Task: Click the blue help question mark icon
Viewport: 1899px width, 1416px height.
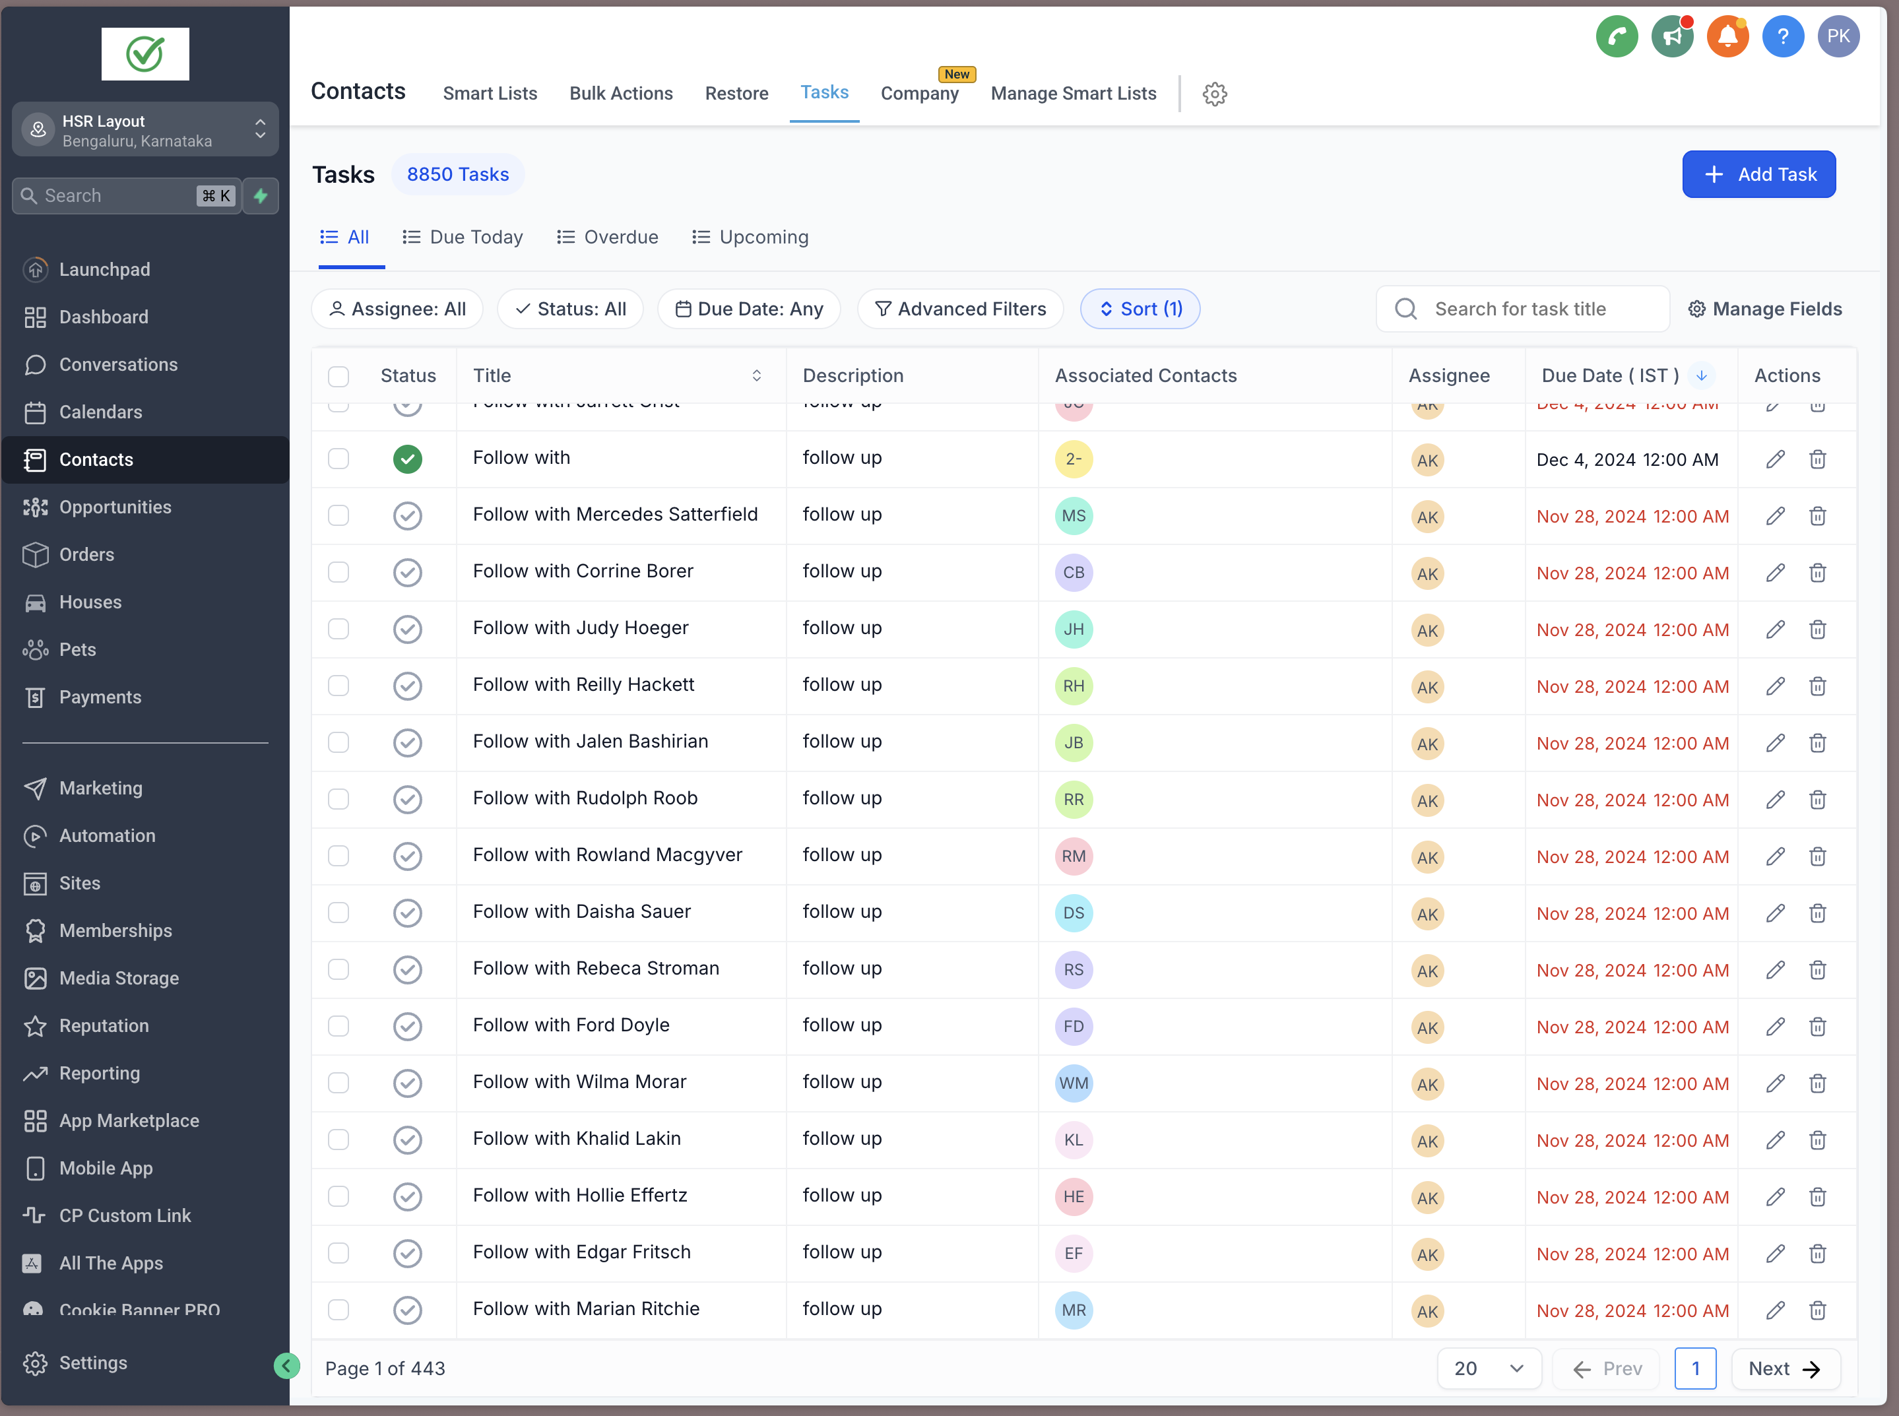Action: pos(1782,37)
